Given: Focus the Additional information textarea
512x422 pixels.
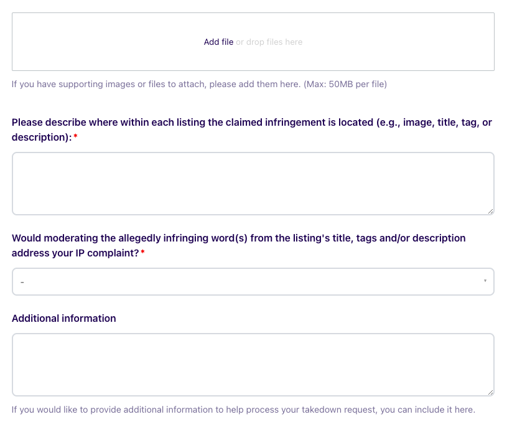Looking at the screenshot, I should 253,365.
